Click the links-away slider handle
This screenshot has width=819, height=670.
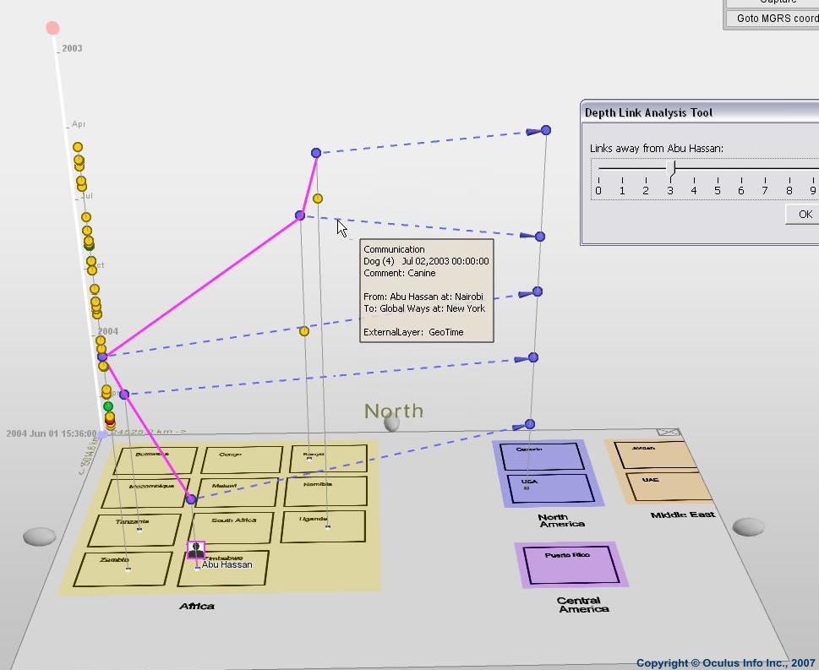point(671,169)
